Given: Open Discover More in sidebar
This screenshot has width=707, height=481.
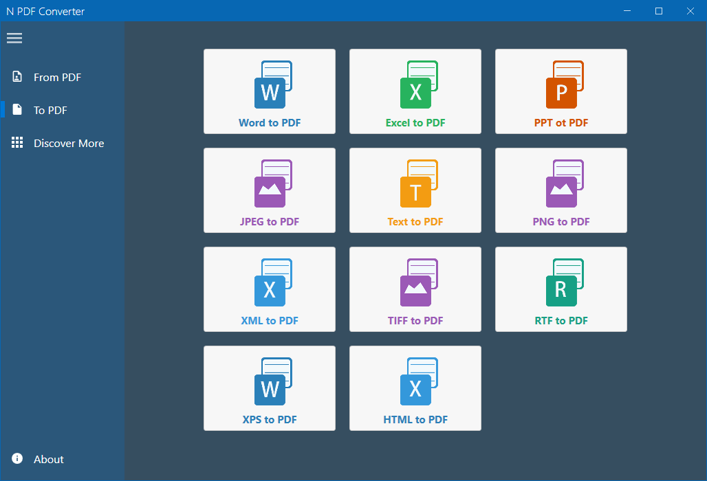Looking at the screenshot, I should click(x=62, y=143).
